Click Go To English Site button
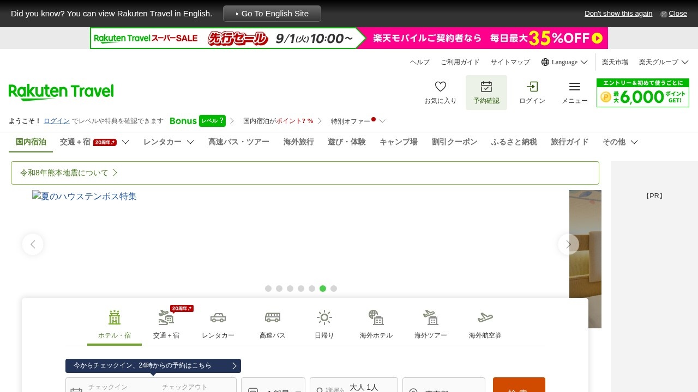698x392 pixels. (x=272, y=14)
